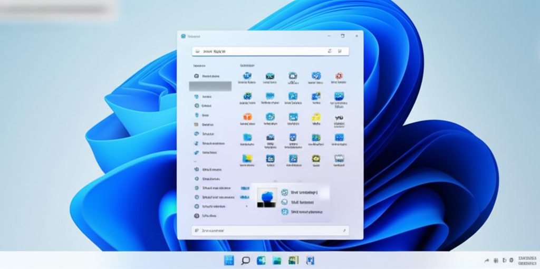Click the first blue globe icon in the top grid row
540x269 pixels.
(247, 76)
